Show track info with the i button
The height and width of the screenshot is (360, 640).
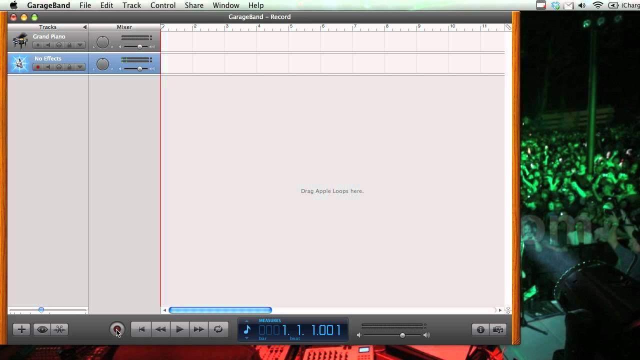coord(480,329)
